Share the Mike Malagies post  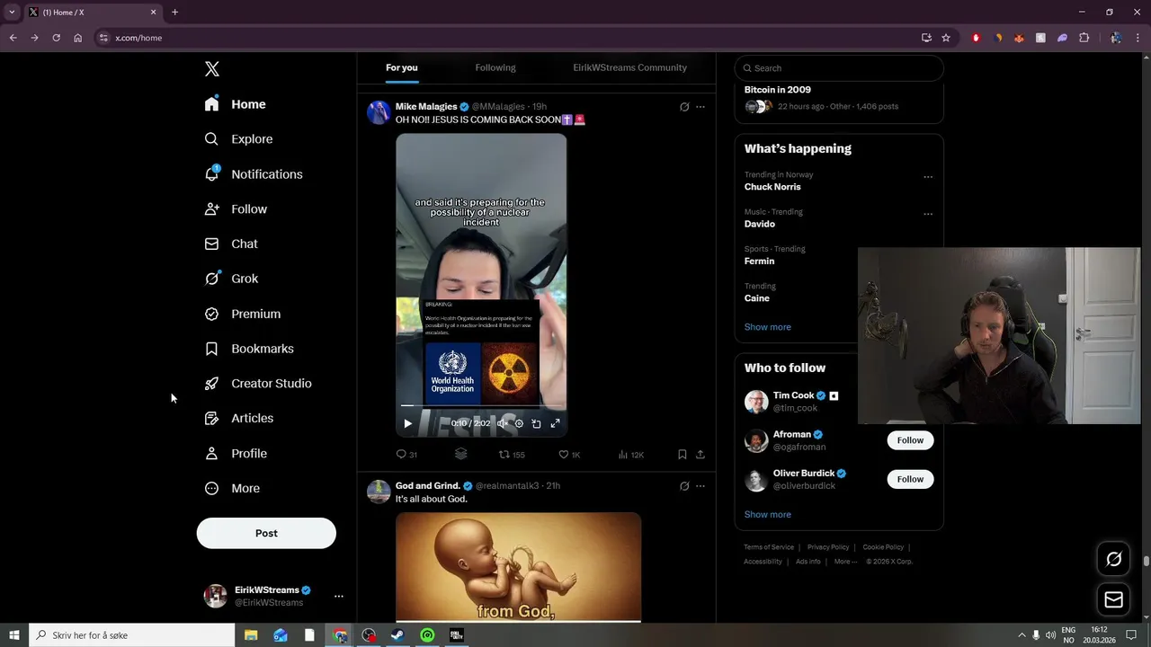(700, 455)
